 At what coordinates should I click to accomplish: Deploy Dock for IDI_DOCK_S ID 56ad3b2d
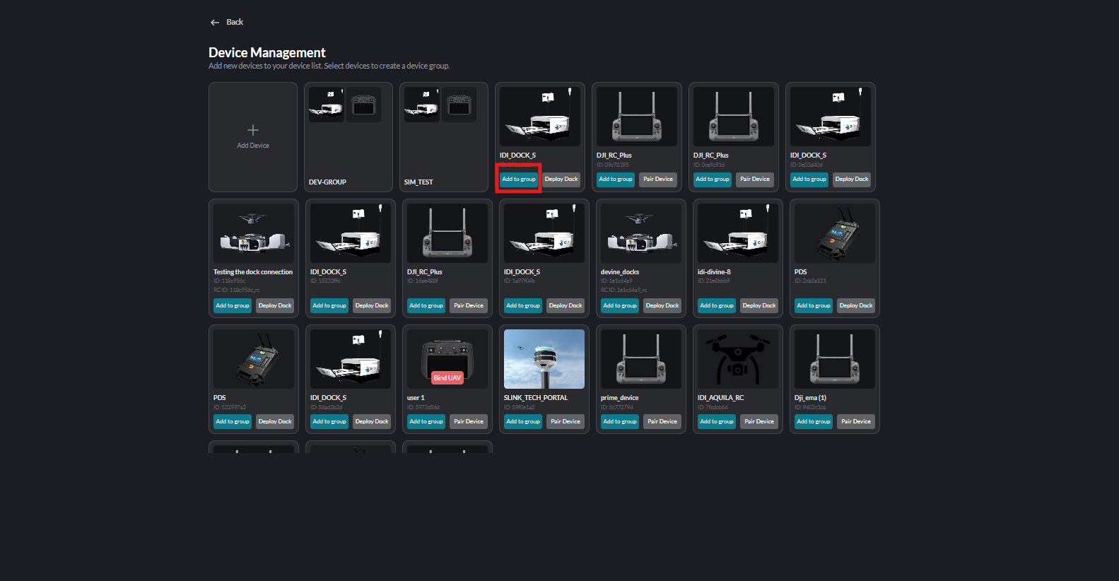point(372,422)
